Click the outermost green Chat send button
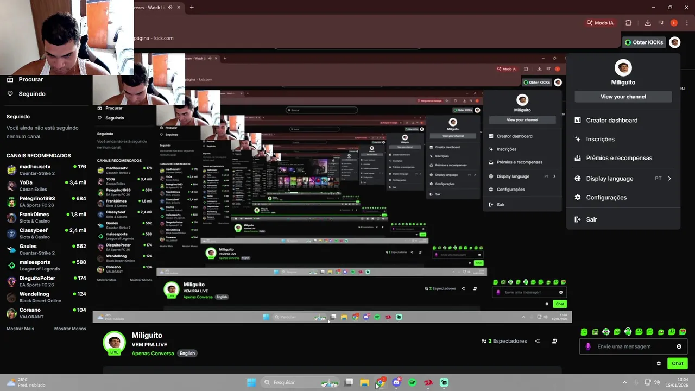 [x=677, y=364]
